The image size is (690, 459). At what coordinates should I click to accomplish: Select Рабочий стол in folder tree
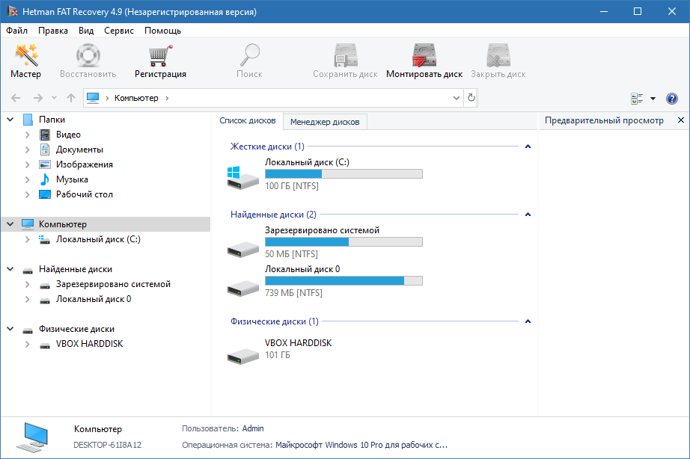[85, 194]
